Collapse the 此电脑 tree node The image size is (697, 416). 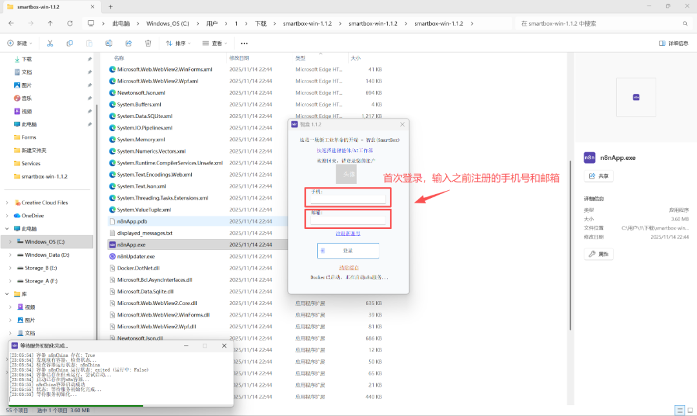click(x=7, y=229)
